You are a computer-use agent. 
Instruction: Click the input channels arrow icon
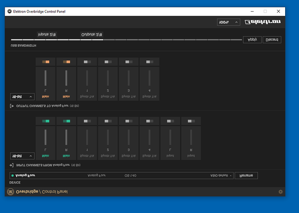pos(11,165)
